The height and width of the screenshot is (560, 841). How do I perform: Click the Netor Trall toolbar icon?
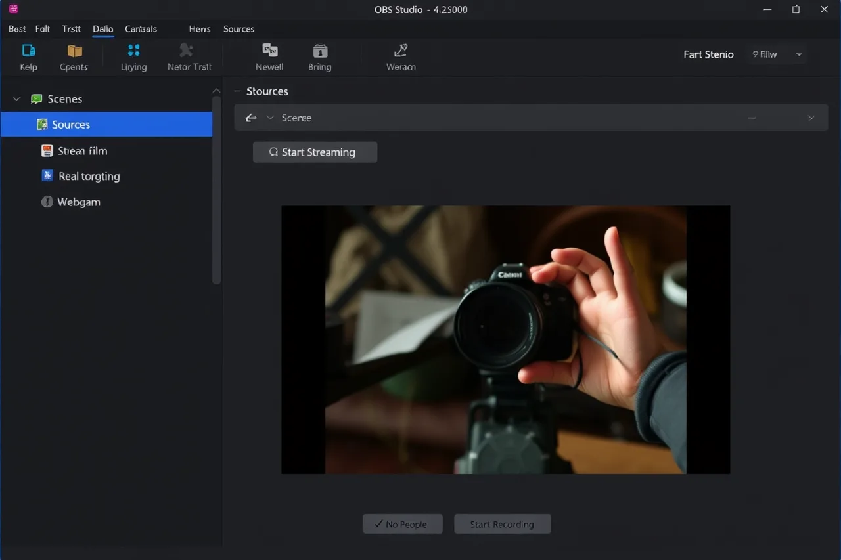click(187, 51)
